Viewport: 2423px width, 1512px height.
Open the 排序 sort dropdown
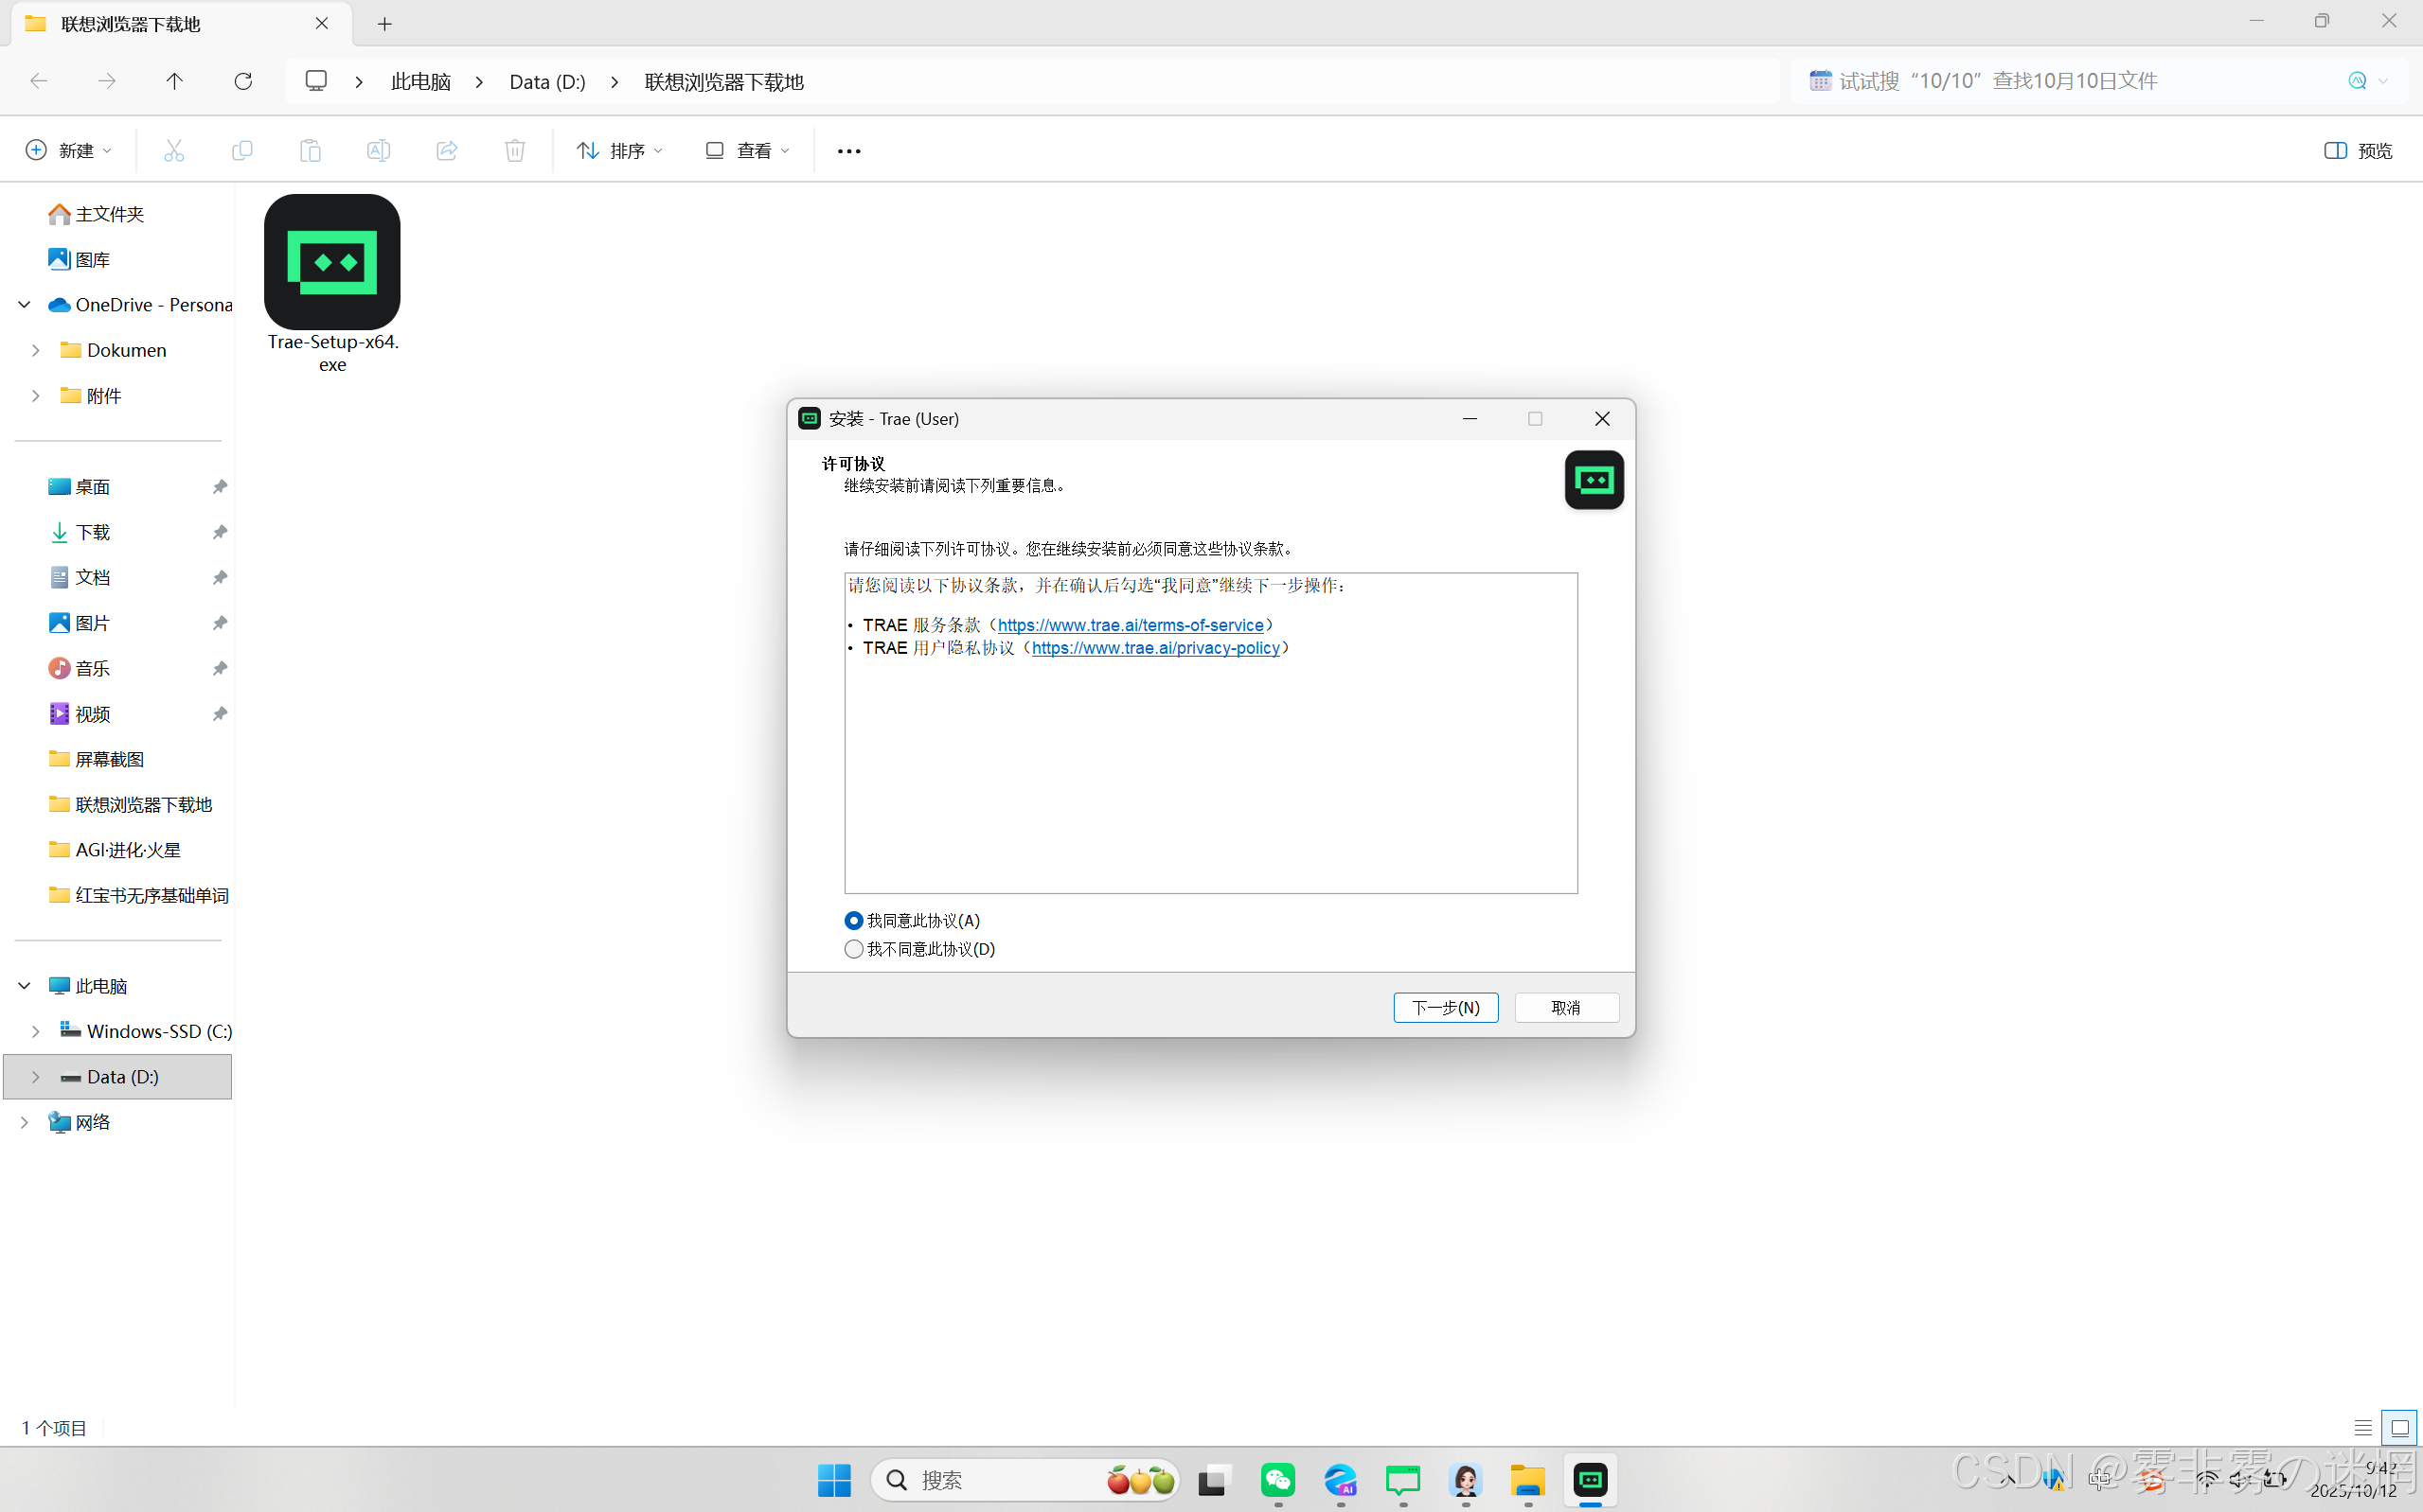pos(619,150)
